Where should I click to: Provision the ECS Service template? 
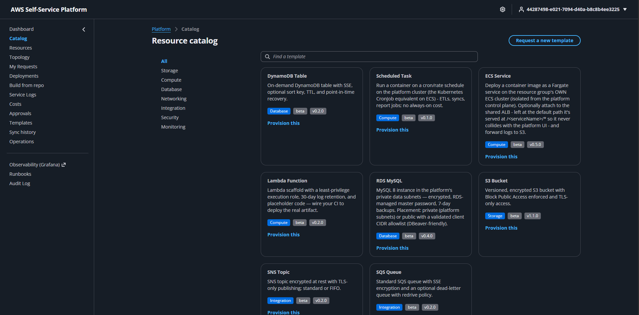[501, 157]
